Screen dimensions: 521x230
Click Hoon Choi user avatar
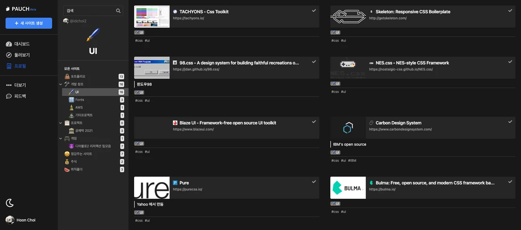(10, 220)
